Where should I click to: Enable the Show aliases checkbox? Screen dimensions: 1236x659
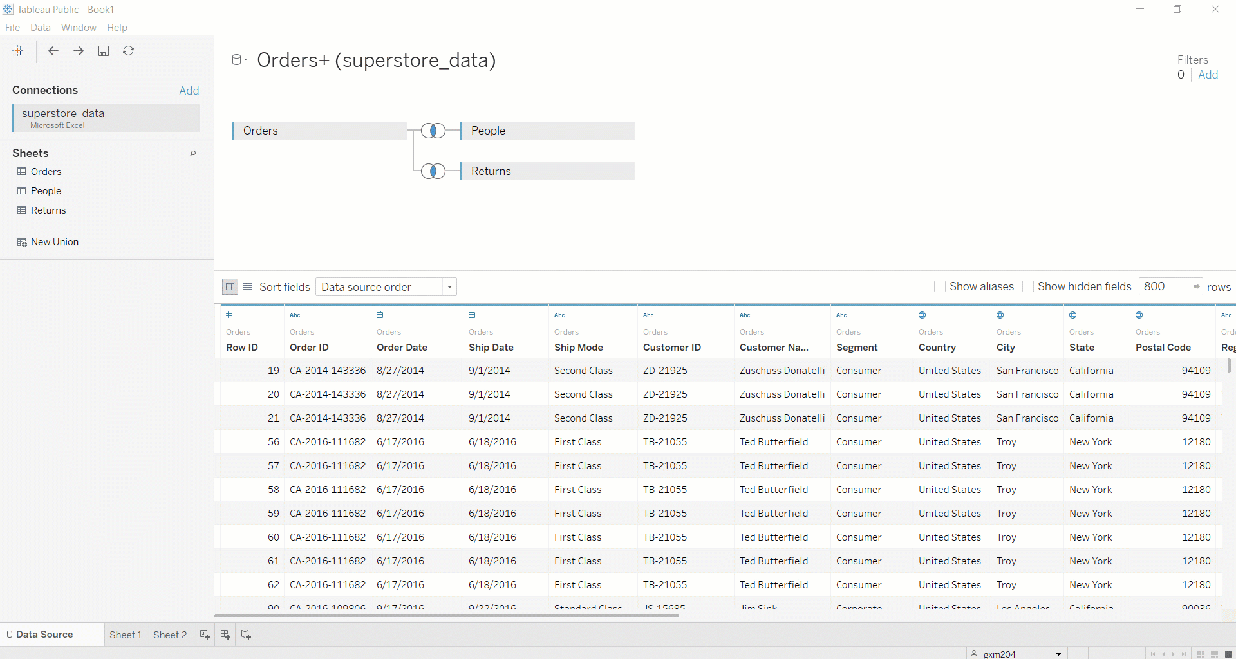[940, 287]
